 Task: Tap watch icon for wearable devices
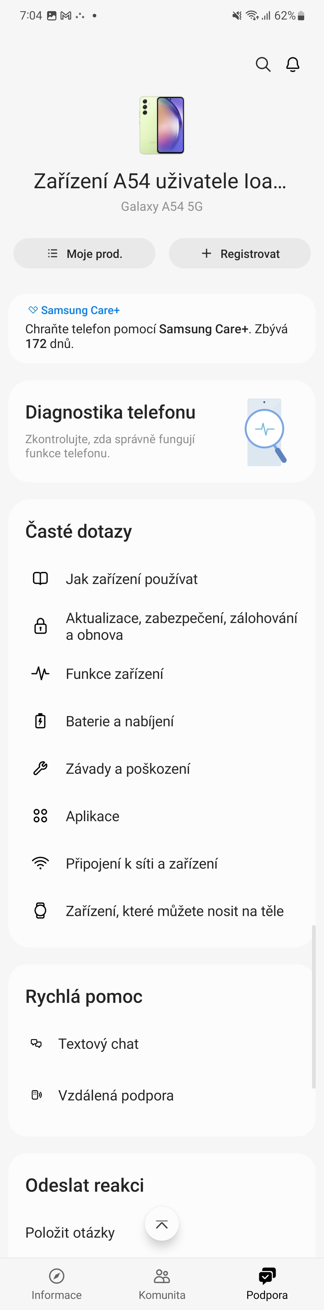tap(40, 911)
